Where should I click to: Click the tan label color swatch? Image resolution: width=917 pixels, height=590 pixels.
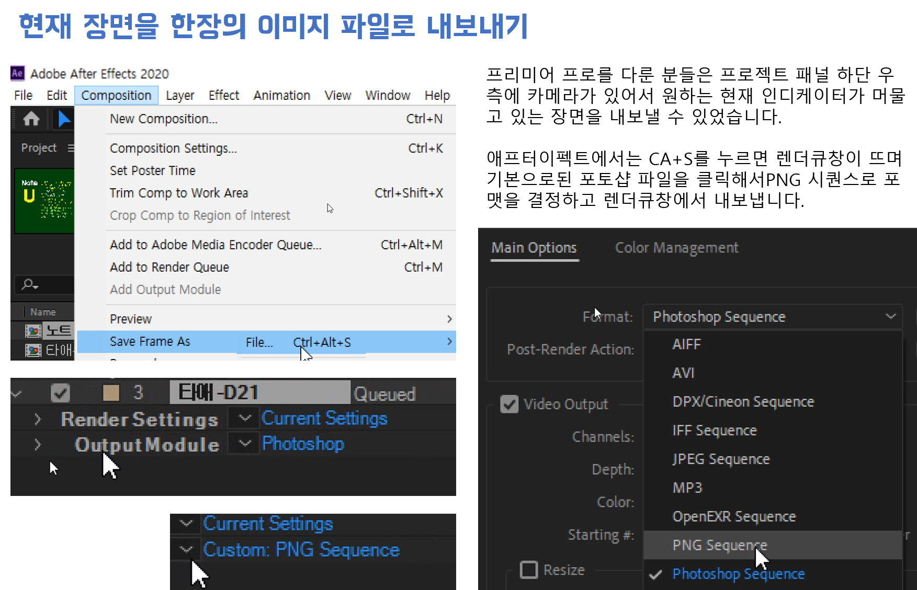(x=111, y=393)
